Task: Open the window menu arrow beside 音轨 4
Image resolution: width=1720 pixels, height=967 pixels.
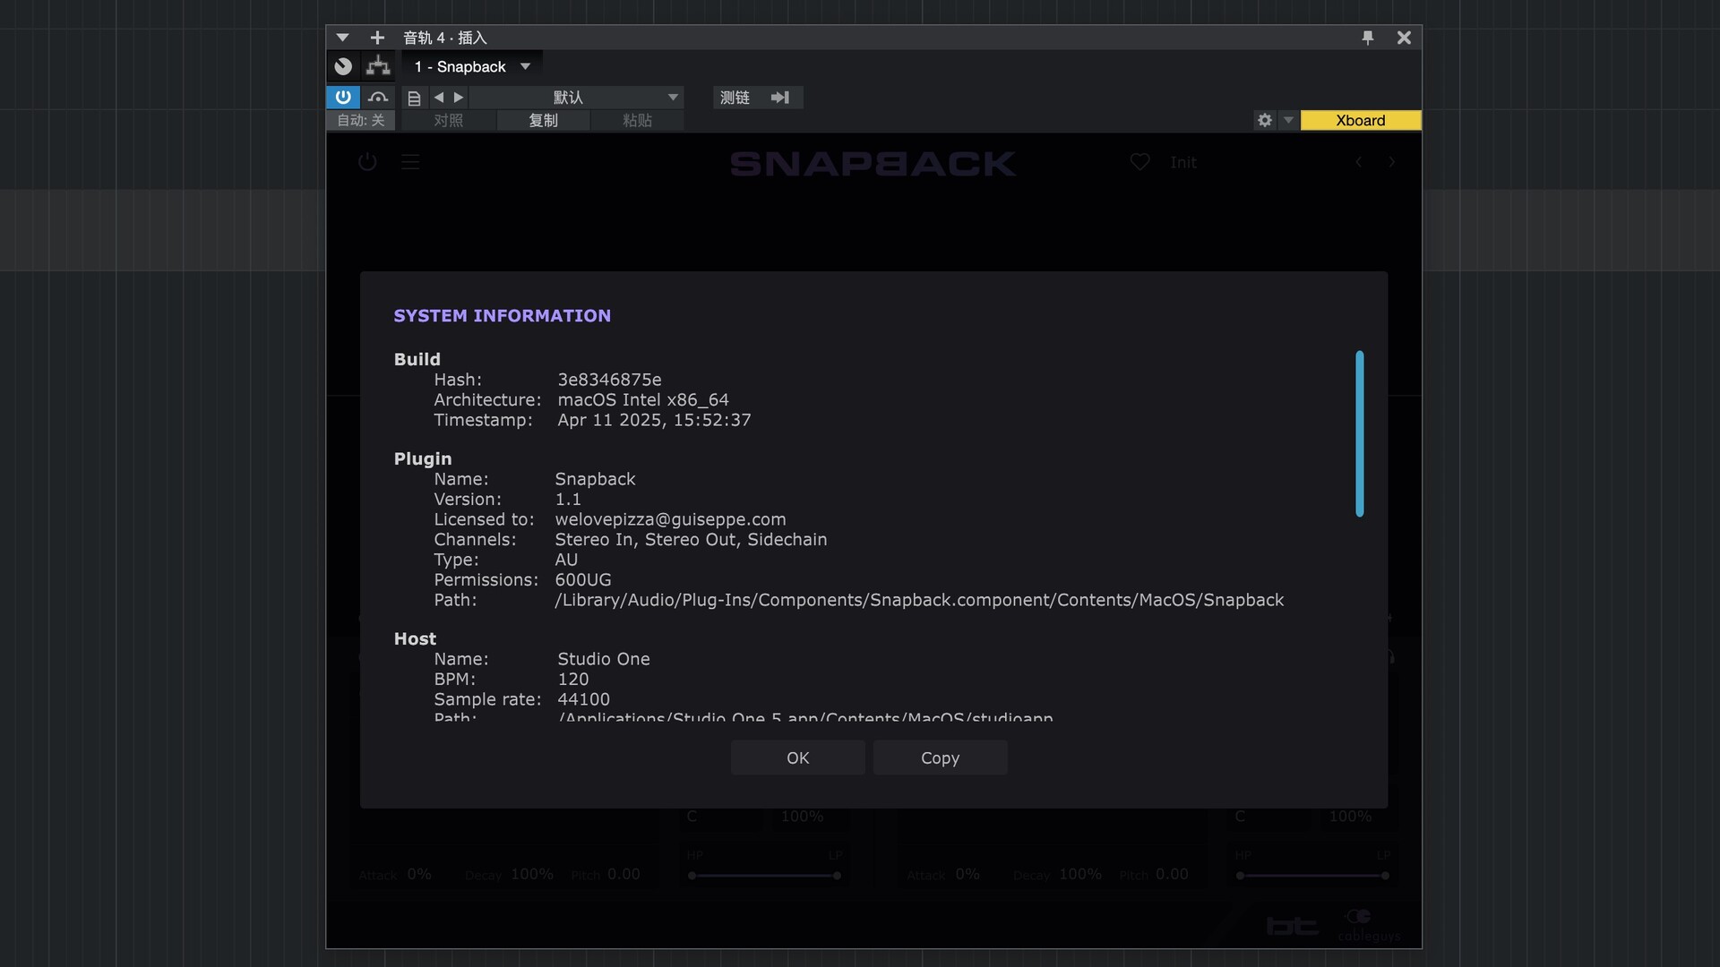Action: pos(342,38)
